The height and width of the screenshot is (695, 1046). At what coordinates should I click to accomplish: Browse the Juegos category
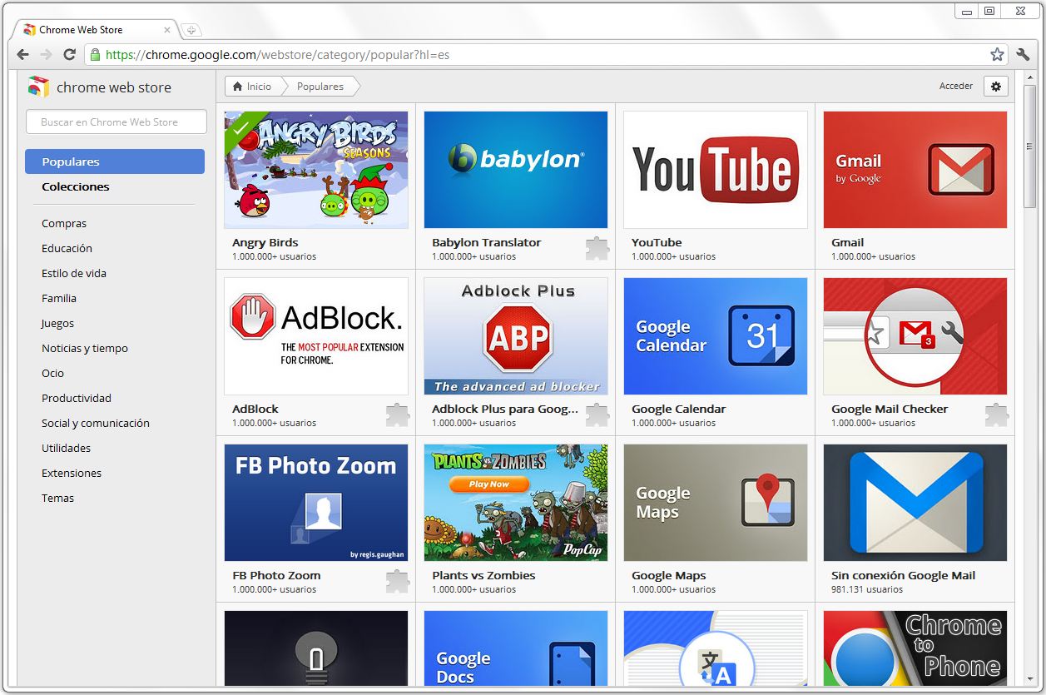pos(57,323)
